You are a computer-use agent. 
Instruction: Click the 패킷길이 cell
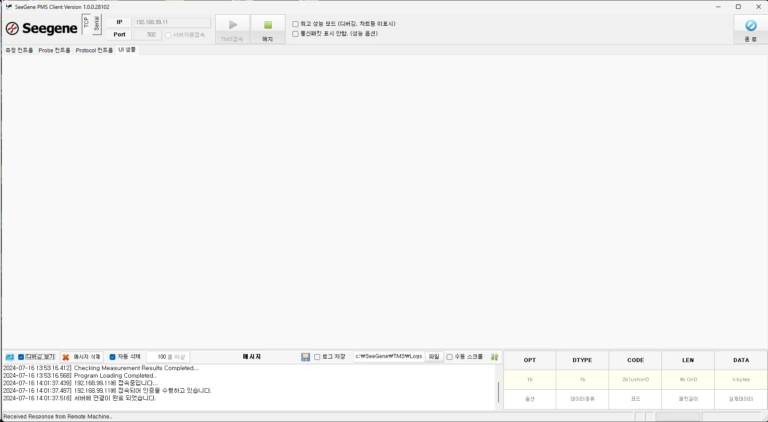tap(688, 399)
